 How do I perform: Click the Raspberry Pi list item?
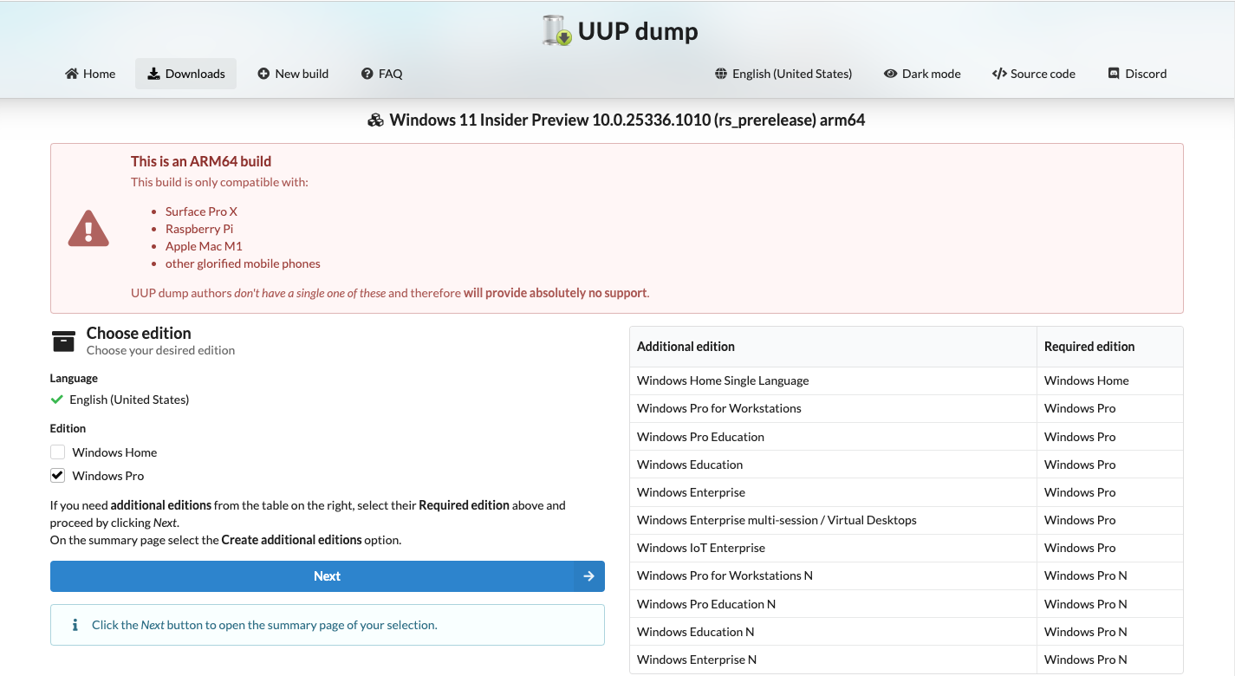(x=199, y=229)
